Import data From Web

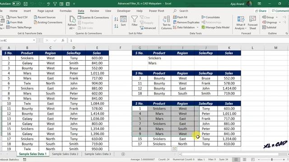coord(14,22)
